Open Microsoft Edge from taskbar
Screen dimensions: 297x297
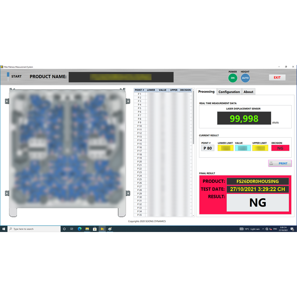80,229
